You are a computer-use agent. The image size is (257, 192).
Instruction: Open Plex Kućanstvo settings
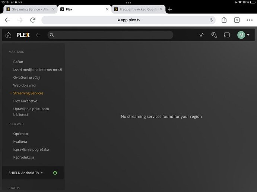pos(25,101)
